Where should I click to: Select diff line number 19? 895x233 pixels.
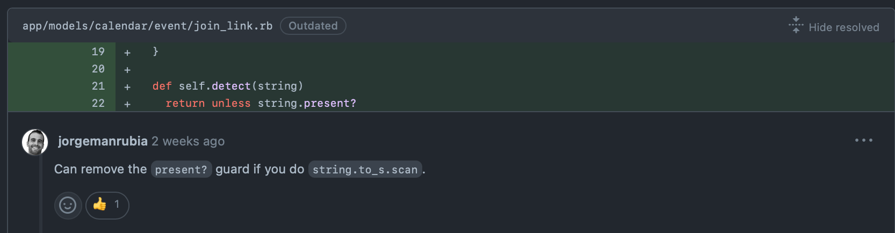coord(98,52)
